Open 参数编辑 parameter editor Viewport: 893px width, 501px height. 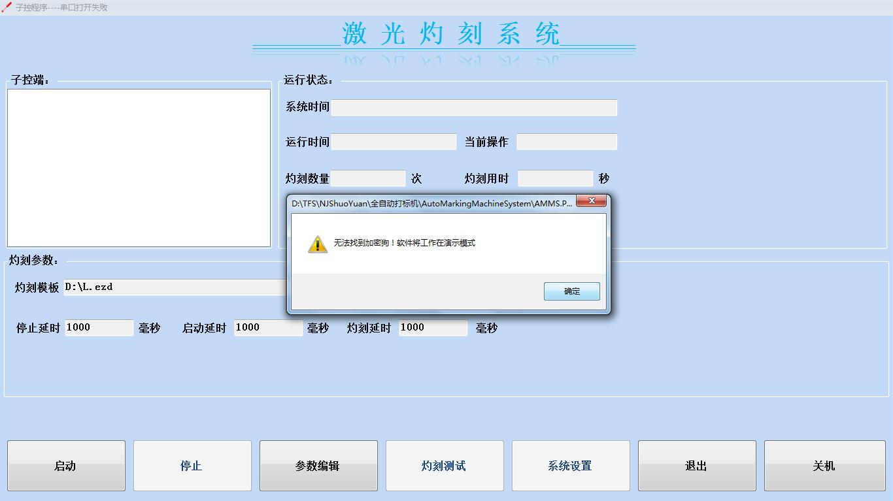(318, 466)
